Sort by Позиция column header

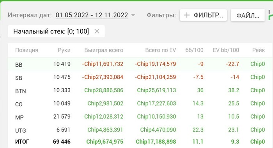[27, 50]
